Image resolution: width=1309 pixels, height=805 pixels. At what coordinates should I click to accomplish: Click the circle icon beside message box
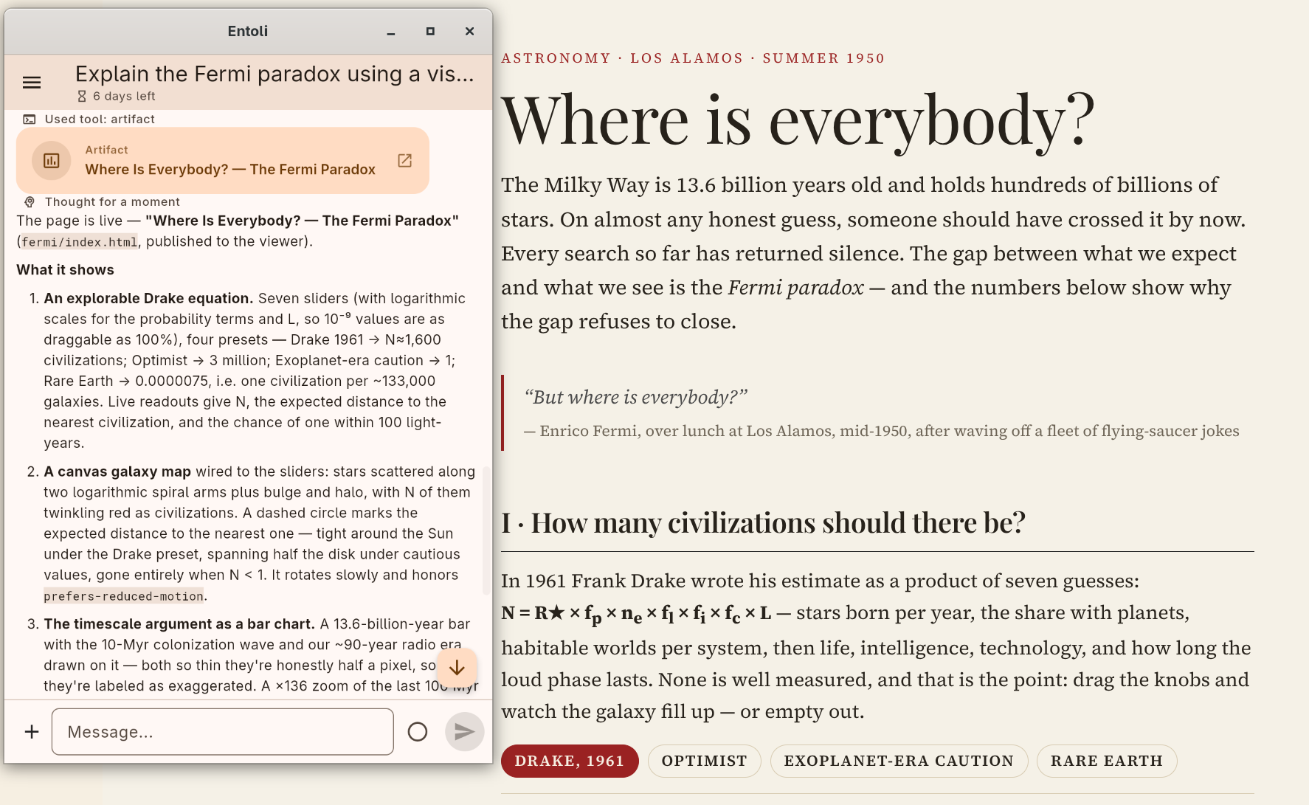click(x=418, y=731)
